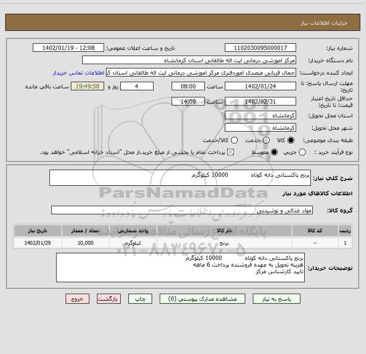Click the quantity cell 10,000
Screen dimensions: 366x354
85,243
